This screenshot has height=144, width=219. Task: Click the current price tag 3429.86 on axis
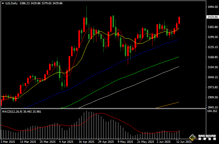point(212,17)
